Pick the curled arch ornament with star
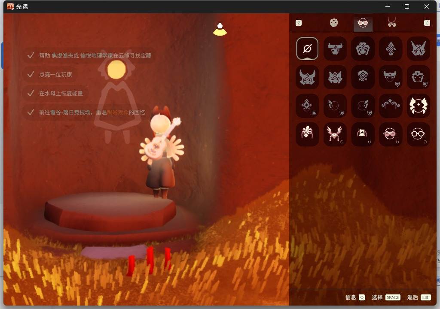Image resolution: width=440 pixels, height=309 pixels. click(390, 106)
